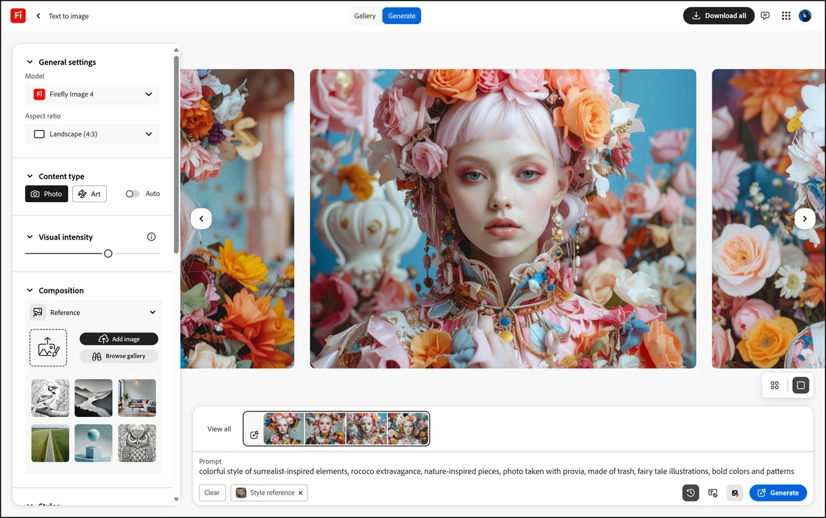Click the Visual intensity slider handle
This screenshot has width=826, height=518.
[108, 254]
